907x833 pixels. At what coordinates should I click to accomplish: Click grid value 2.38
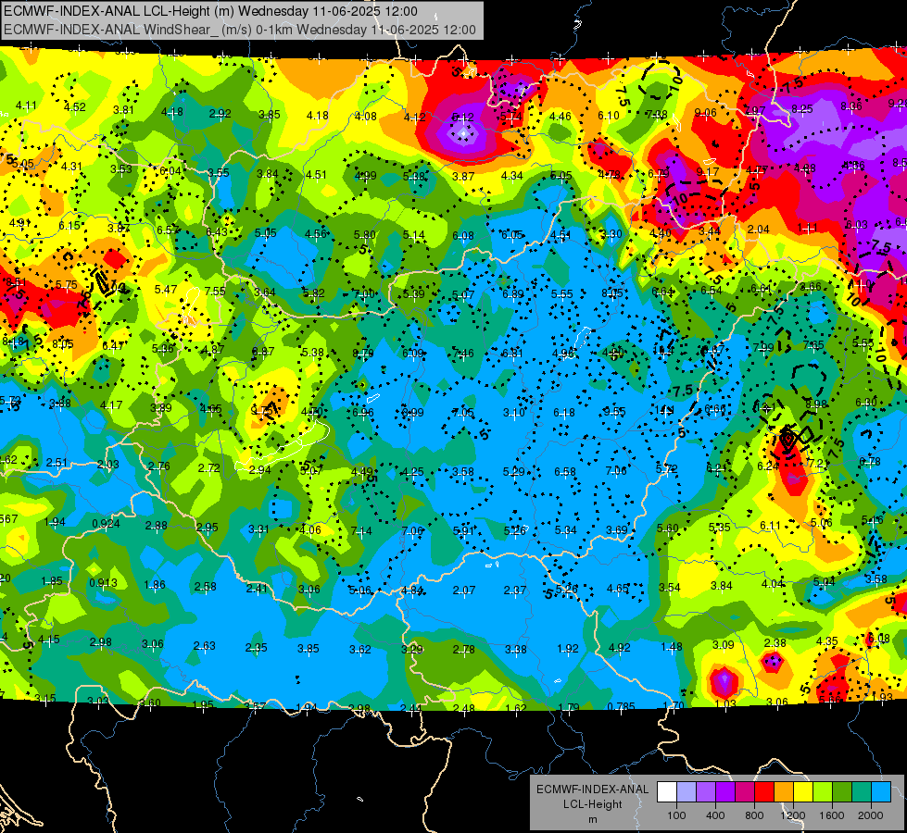(775, 643)
